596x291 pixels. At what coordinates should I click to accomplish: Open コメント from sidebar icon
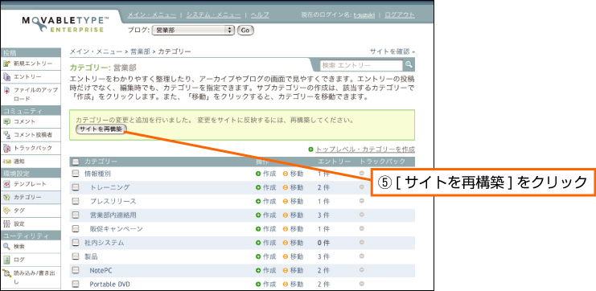tap(6, 121)
